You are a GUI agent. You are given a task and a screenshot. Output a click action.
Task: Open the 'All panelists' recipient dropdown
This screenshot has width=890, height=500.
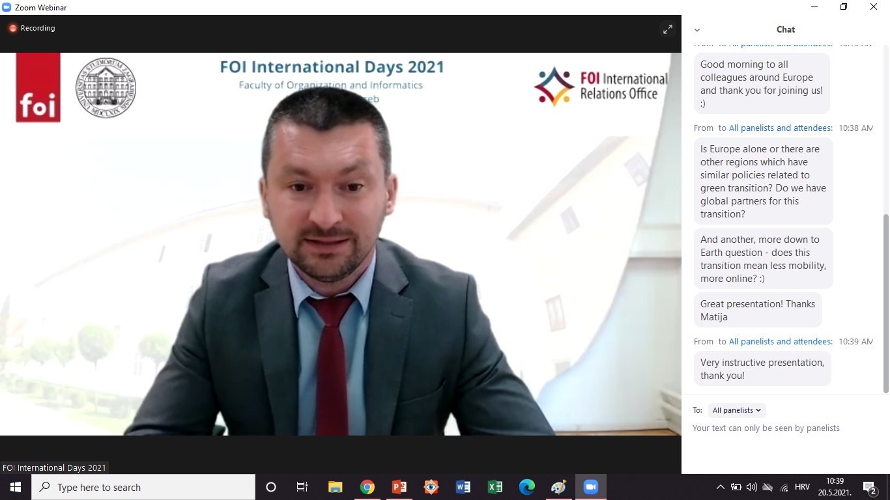[737, 410]
